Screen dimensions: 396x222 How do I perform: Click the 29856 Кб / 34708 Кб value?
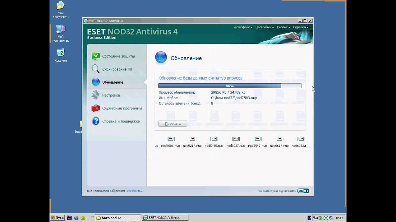(x=228, y=92)
